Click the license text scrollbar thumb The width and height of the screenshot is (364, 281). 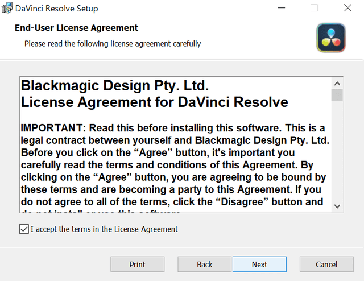pyautogui.click(x=337, y=95)
